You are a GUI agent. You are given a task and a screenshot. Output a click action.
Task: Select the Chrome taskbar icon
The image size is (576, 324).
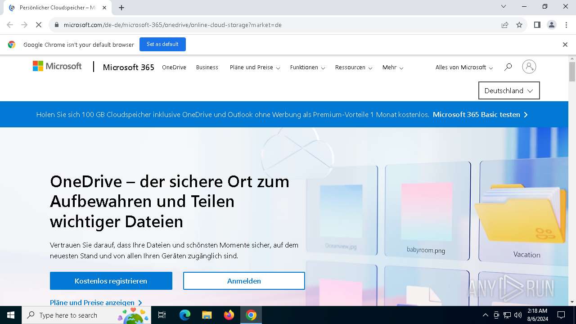(x=251, y=315)
